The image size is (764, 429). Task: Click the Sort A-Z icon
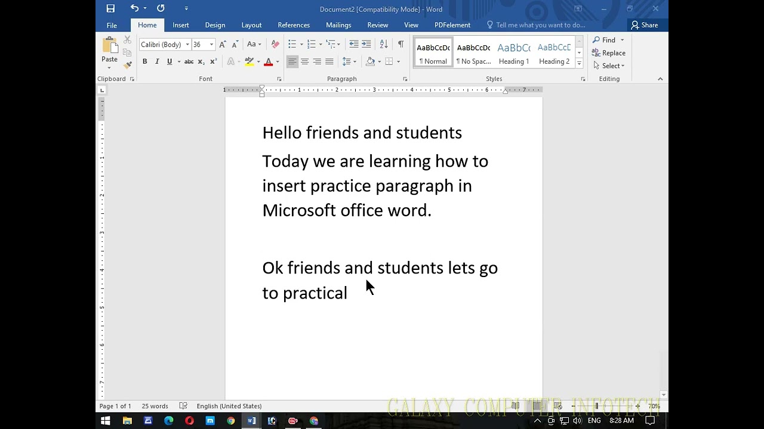(384, 45)
